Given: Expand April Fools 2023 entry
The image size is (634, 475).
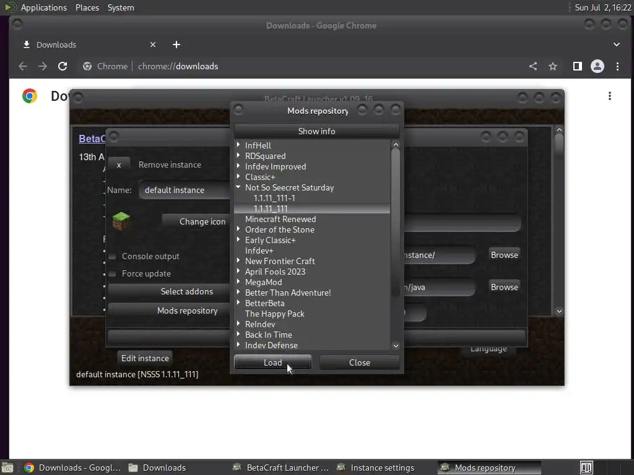Looking at the screenshot, I should coord(238,271).
